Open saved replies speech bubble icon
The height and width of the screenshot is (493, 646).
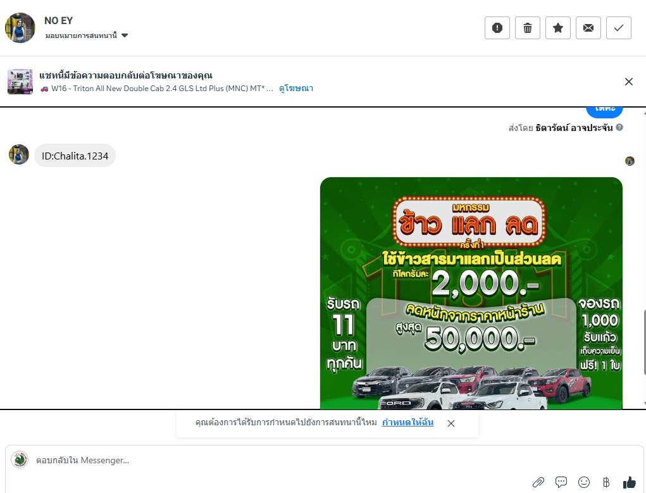click(561, 482)
